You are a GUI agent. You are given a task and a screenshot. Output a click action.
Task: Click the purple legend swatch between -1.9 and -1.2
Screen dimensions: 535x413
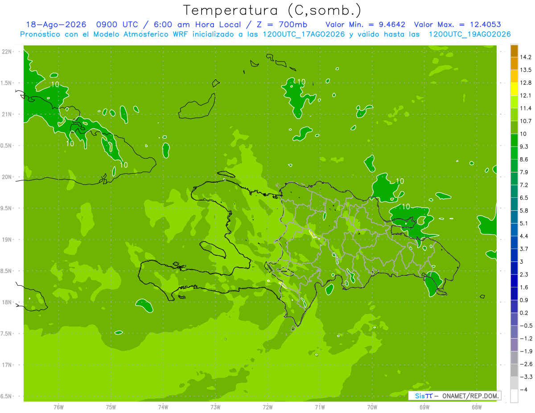point(514,345)
